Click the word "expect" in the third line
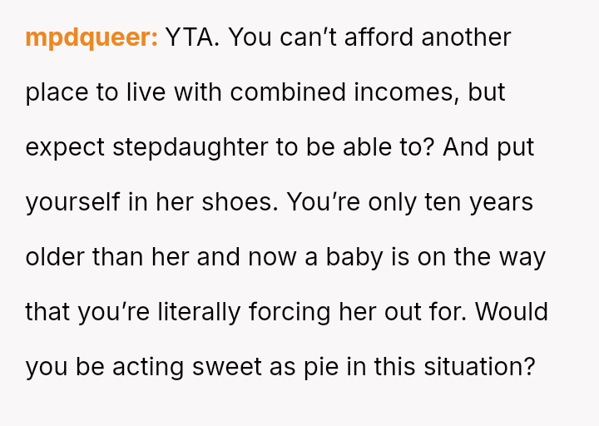Screen dimensions: 599x426 [x=65, y=149]
